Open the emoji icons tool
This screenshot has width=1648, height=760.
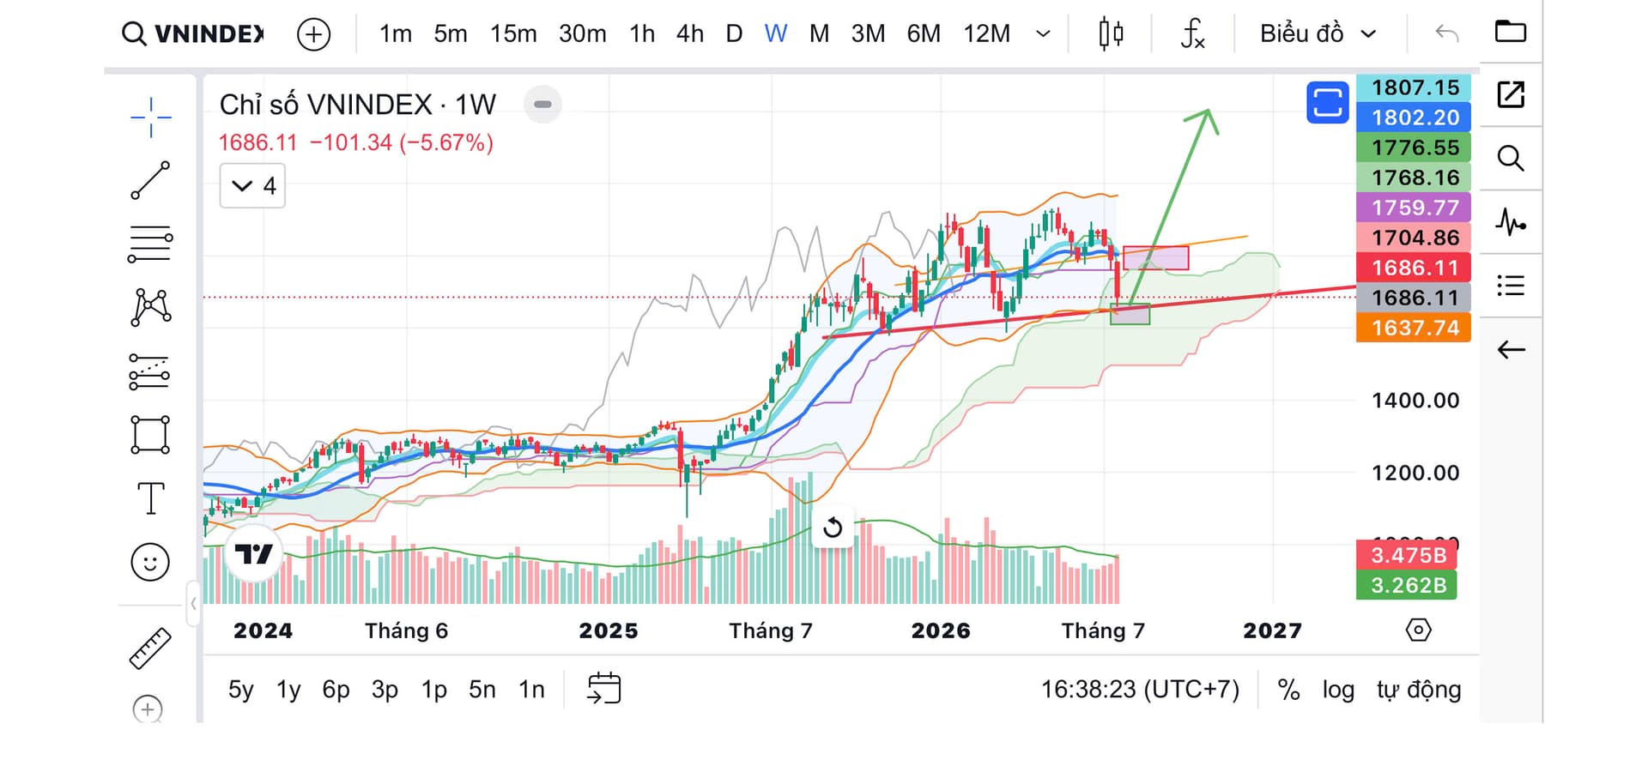point(150,562)
